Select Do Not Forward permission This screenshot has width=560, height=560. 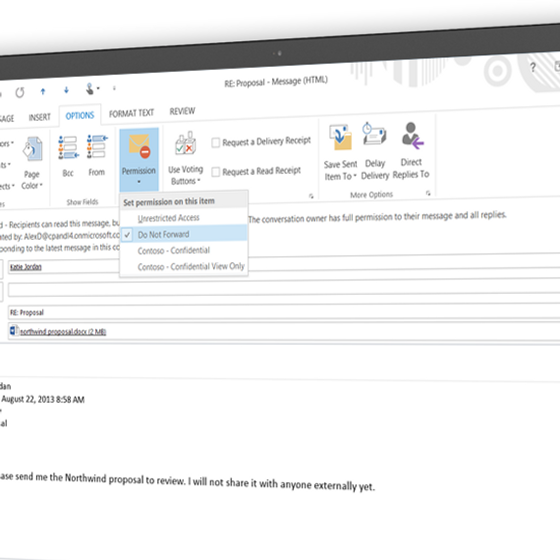tap(184, 234)
